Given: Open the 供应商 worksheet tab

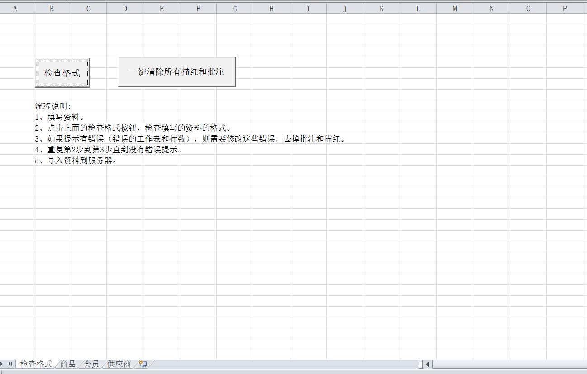Looking at the screenshot, I should pos(118,364).
